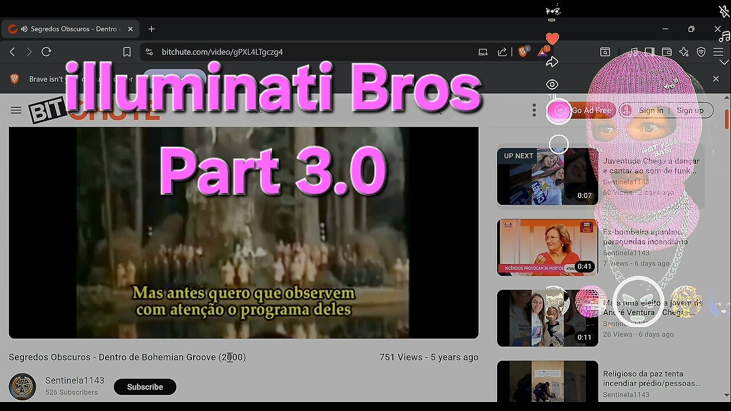
Task: Click the Brave lion icon in infobar
Action: [x=15, y=79]
